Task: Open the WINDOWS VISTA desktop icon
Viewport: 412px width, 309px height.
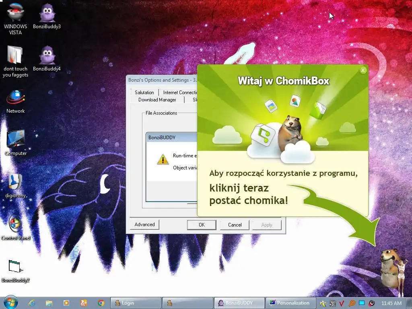Action: (x=15, y=19)
